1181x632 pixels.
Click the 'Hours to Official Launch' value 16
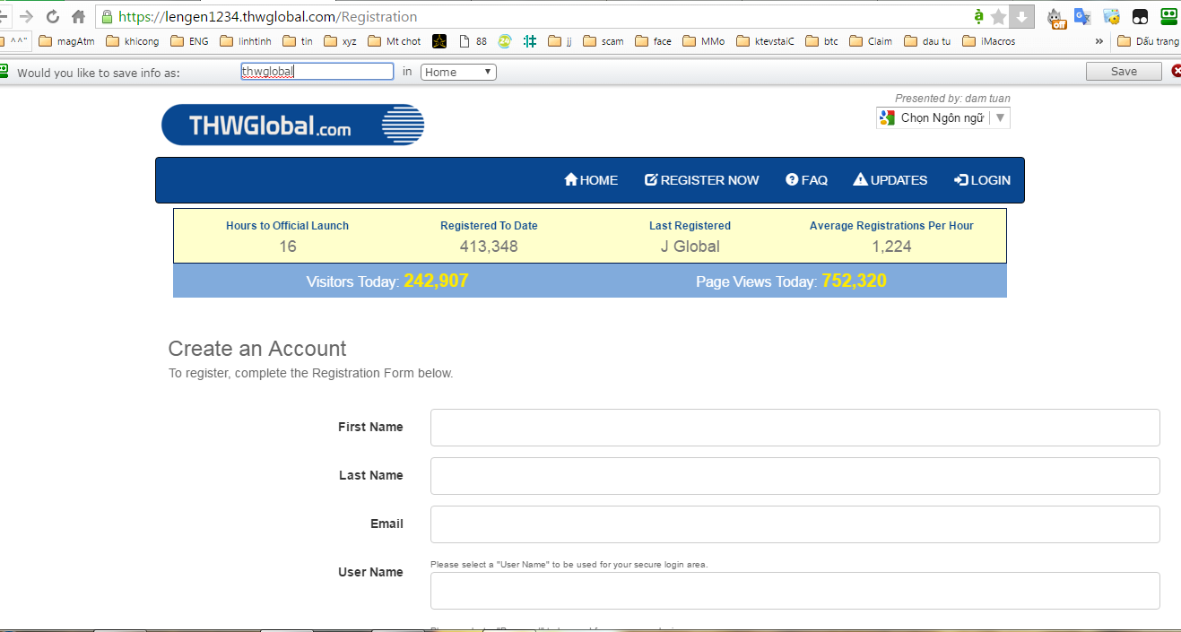(x=287, y=247)
